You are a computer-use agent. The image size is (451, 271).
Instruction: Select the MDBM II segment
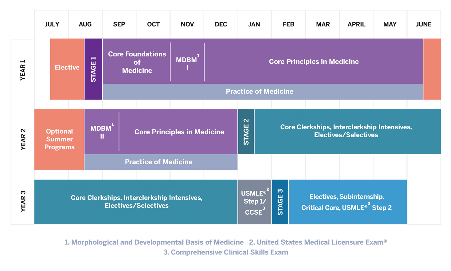click(102, 132)
